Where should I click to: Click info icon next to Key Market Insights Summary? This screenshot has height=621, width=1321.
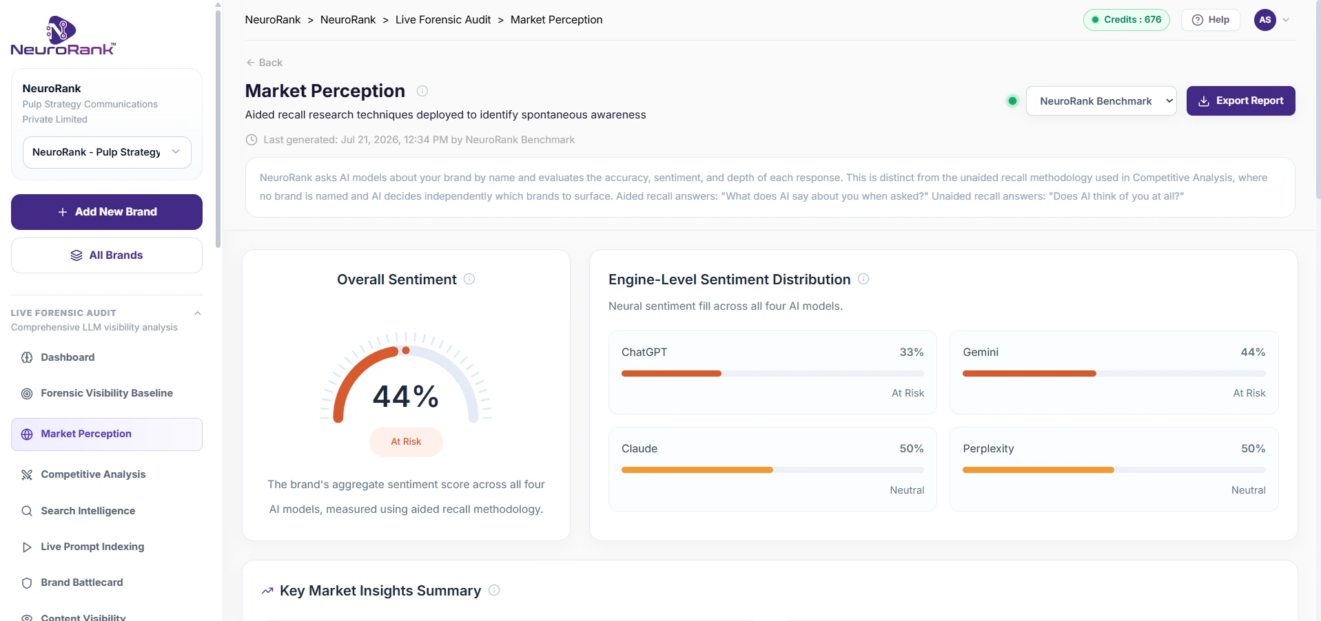coord(494,590)
